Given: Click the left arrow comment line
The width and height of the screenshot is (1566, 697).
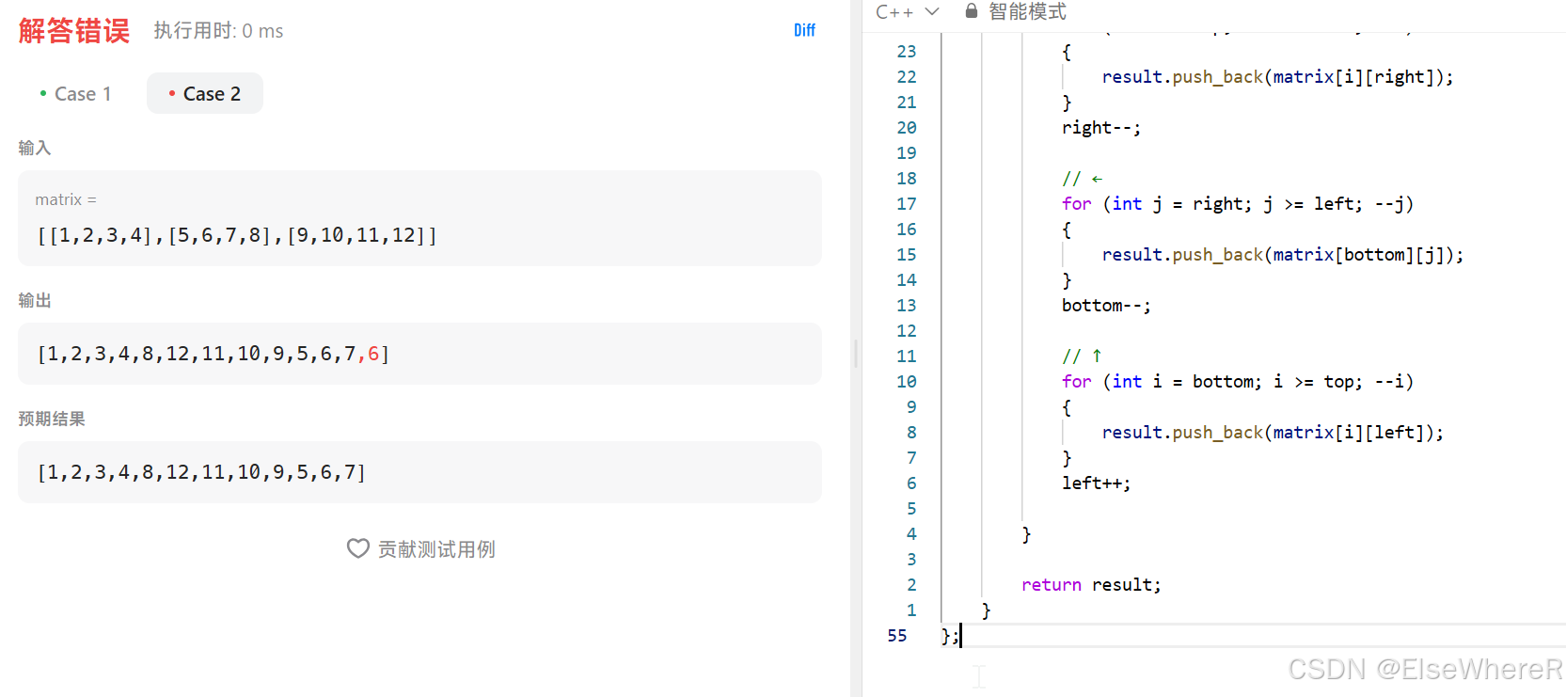Looking at the screenshot, I should click(1083, 179).
